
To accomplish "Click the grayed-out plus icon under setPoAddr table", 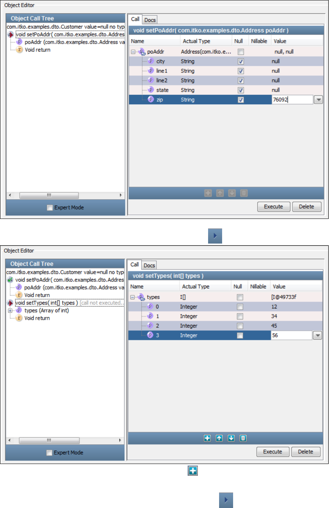I will [x=208, y=193].
